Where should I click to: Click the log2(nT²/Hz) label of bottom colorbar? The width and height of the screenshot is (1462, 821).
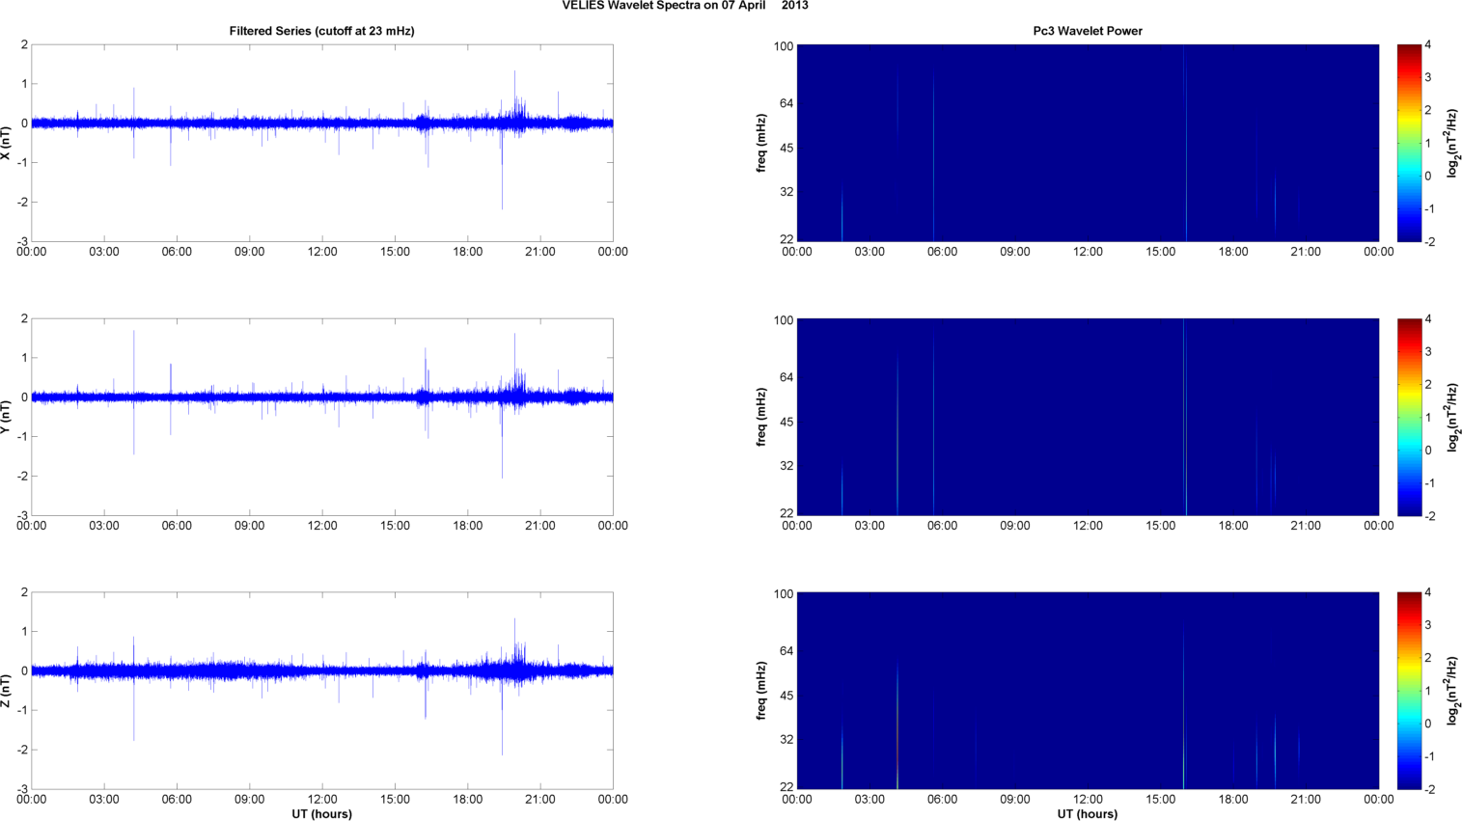point(1452,691)
